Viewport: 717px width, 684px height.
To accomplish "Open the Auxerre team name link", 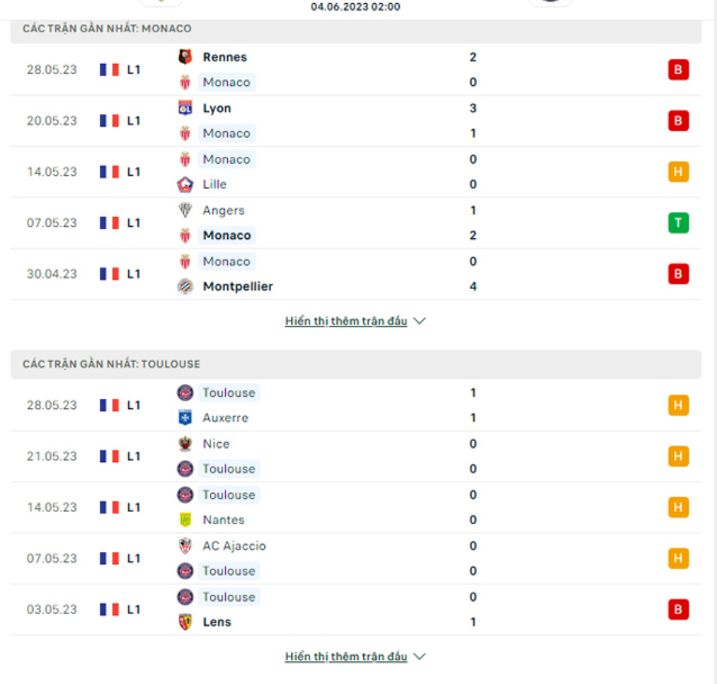I will (225, 417).
